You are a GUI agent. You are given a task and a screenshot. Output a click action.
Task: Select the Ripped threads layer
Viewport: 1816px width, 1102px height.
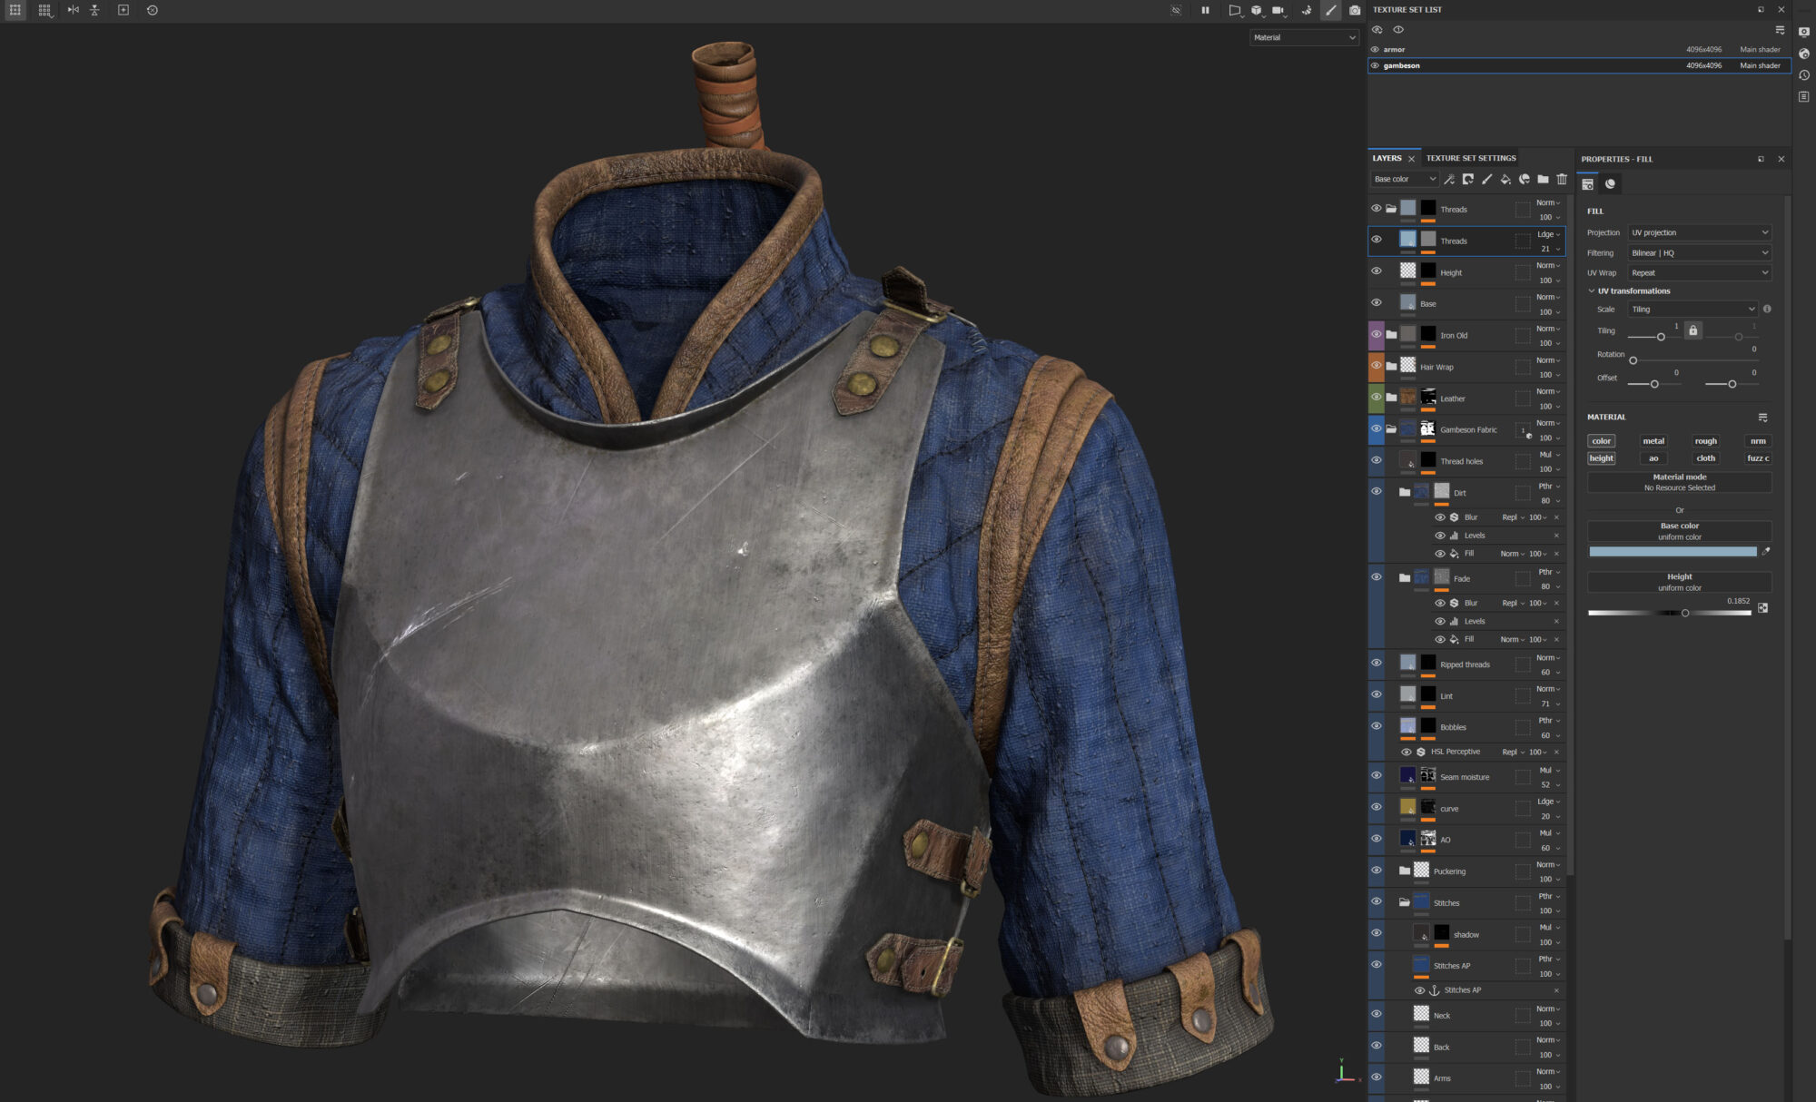[x=1465, y=664]
